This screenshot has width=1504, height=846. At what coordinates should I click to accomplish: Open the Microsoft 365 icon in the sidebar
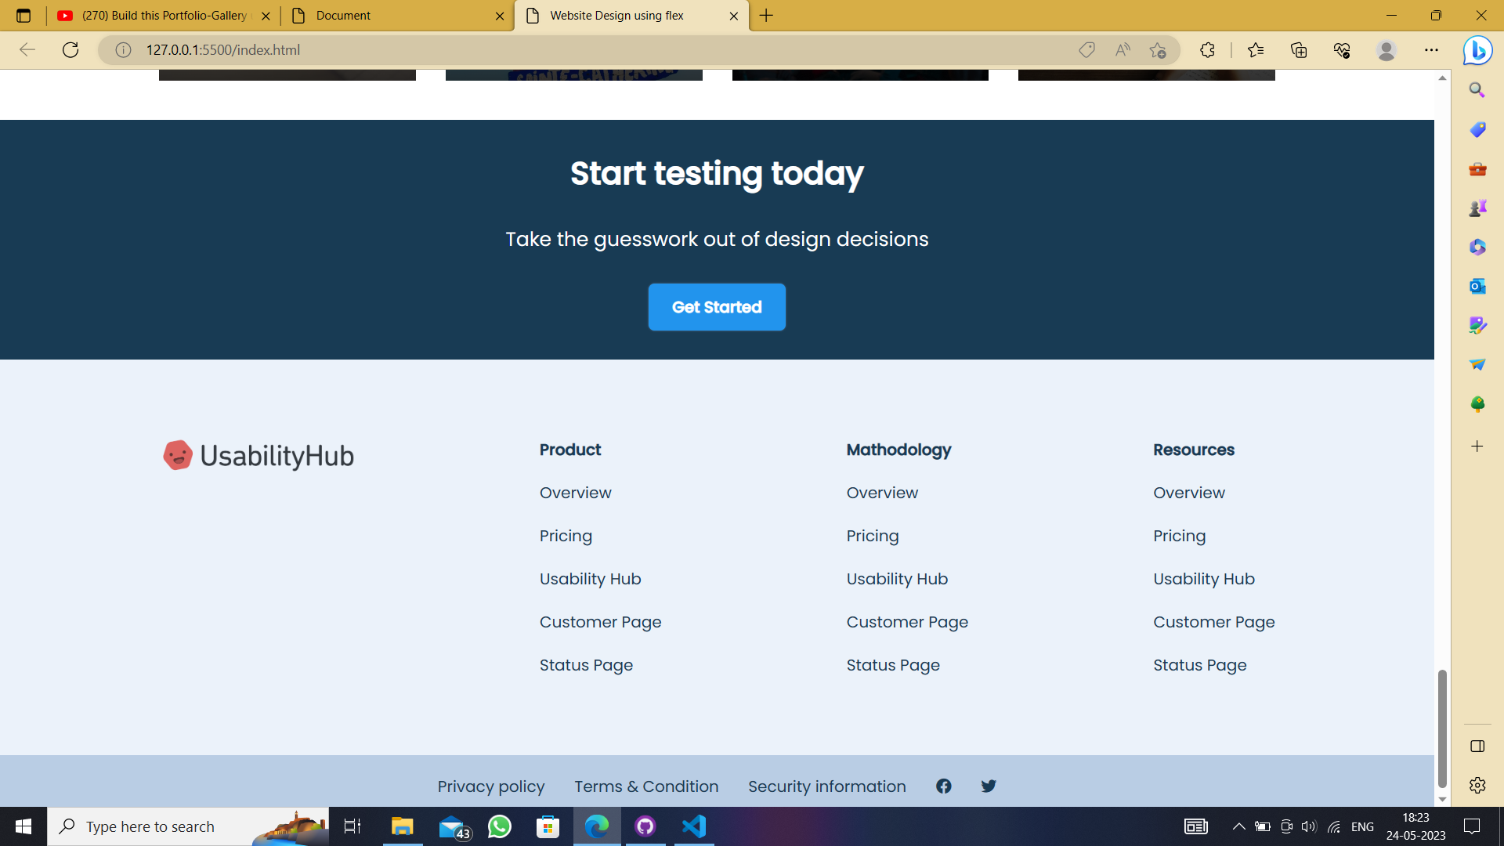1477,247
